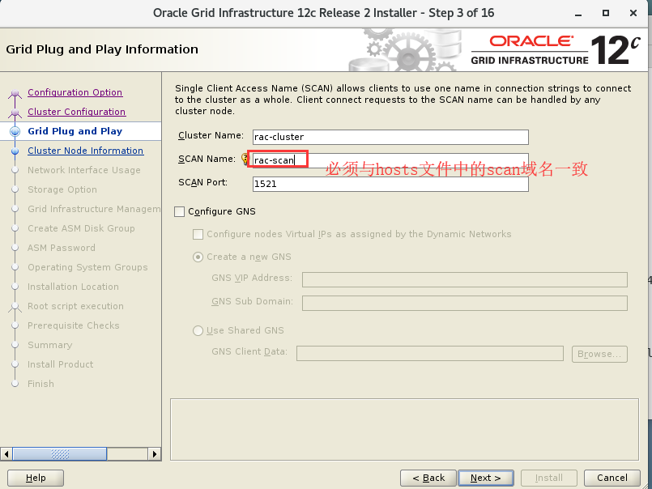Click the Grid Plug and Play step marker icon
This screenshot has width=652, height=489.
(x=15, y=131)
